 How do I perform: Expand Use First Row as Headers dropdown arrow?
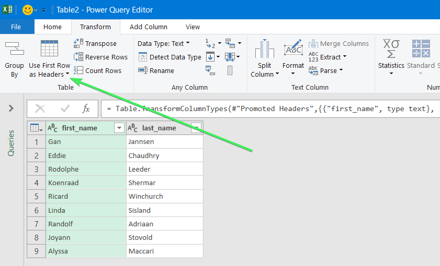67,74
